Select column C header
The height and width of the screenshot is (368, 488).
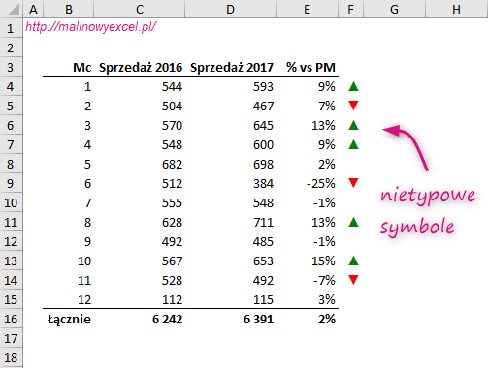pos(140,9)
